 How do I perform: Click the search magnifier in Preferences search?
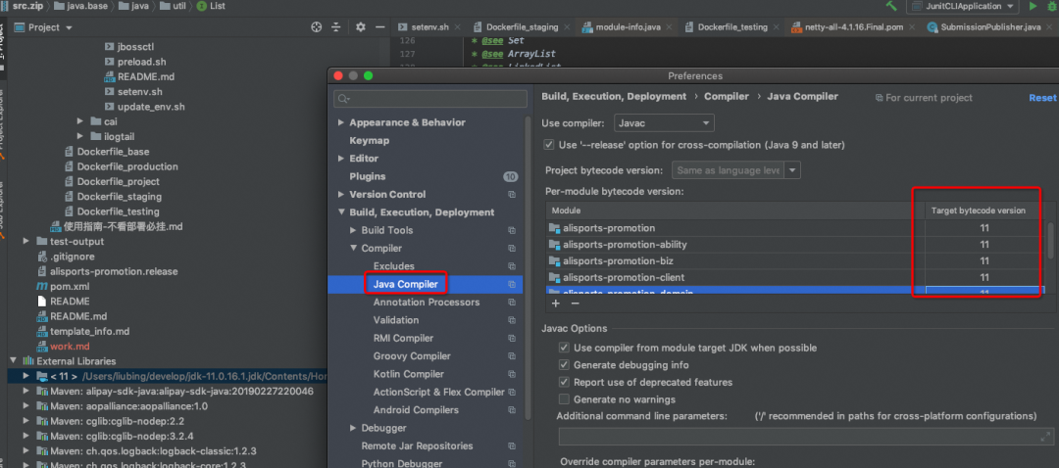pyautogui.click(x=343, y=99)
